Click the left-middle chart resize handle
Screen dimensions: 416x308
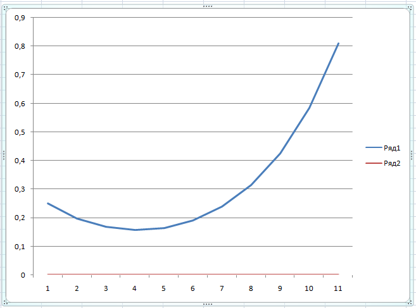coord(4,155)
